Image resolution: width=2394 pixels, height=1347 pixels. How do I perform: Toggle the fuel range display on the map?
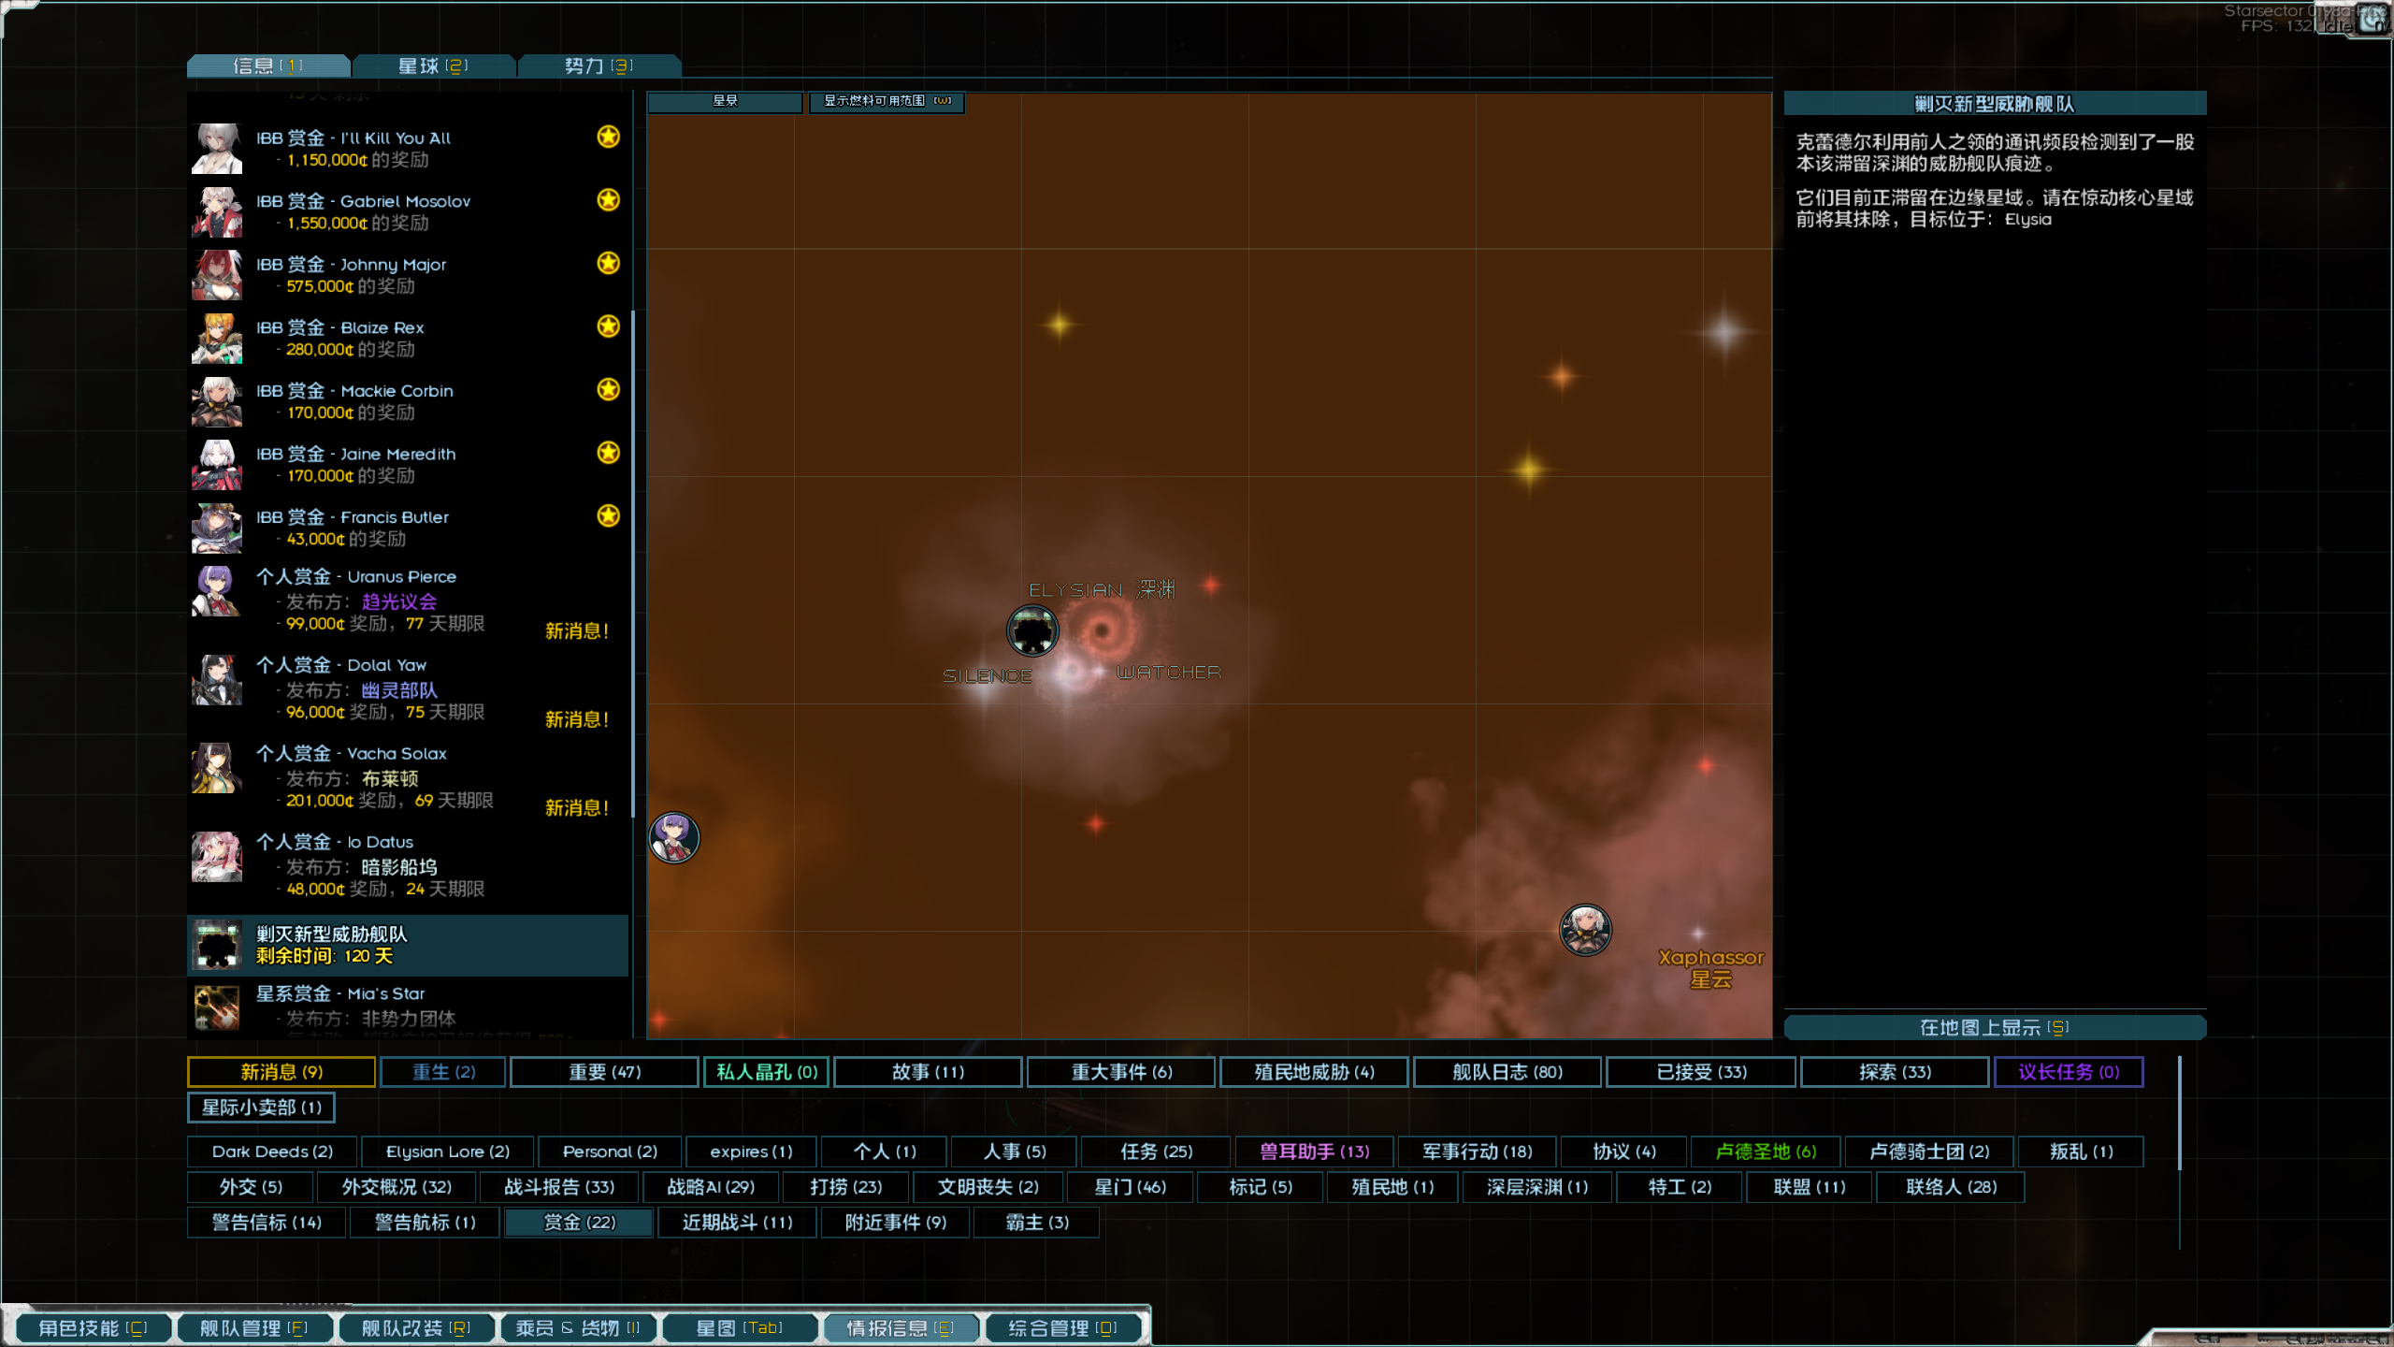[887, 101]
